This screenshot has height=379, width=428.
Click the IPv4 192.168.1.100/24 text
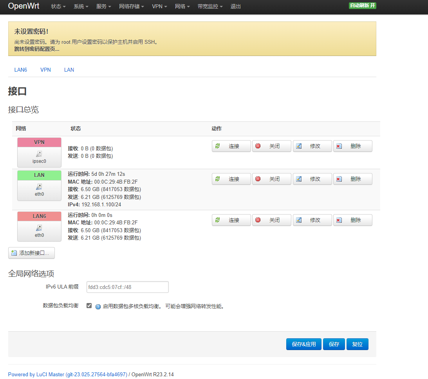point(94,204)
